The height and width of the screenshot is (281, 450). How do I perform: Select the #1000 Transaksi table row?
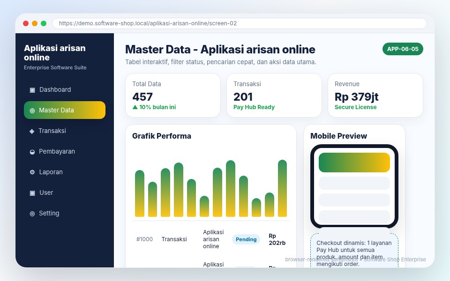point(211,239)
